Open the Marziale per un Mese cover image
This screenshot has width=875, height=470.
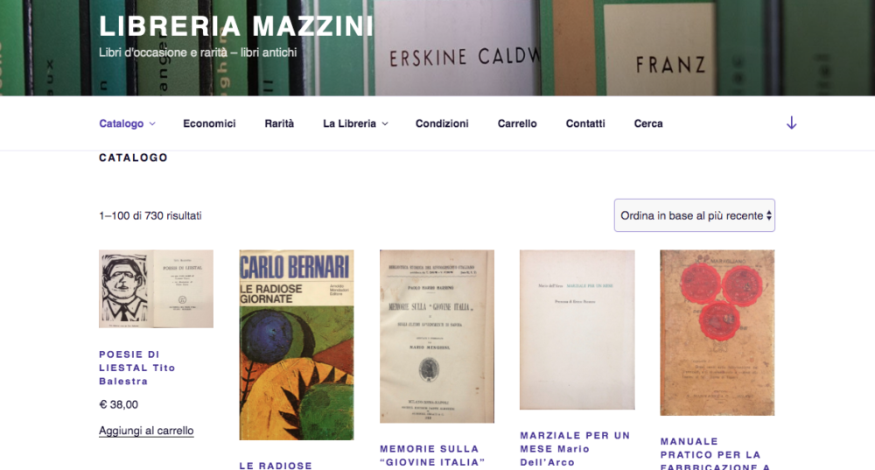pos(577,329)
